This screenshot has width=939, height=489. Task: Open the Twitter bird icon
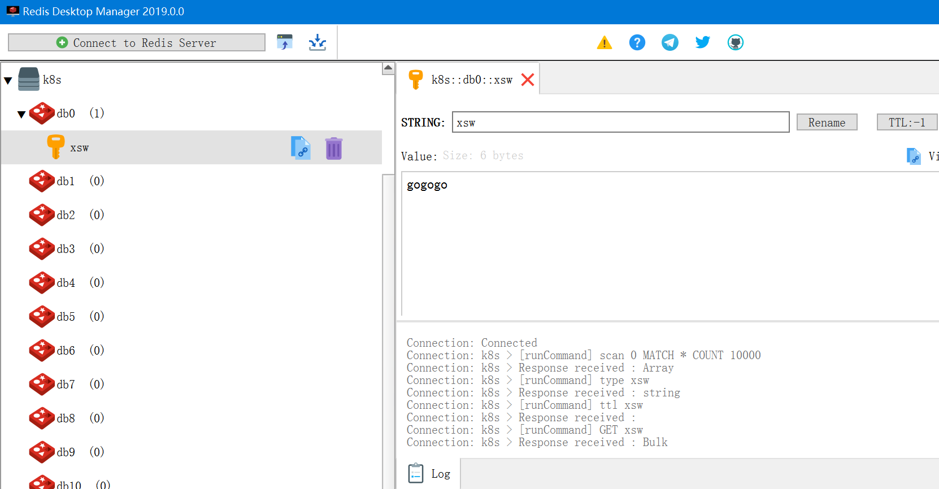703,42
